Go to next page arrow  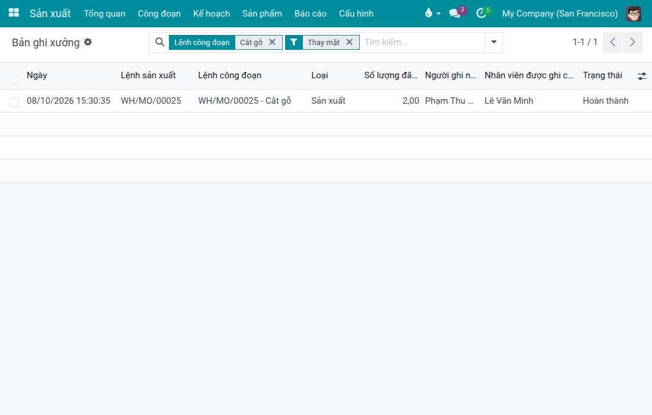(632, 42)
